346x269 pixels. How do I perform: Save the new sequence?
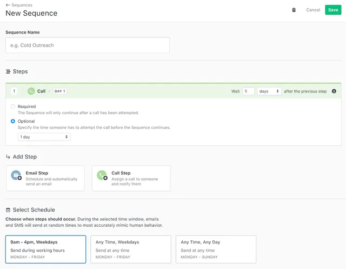point(333,10)
